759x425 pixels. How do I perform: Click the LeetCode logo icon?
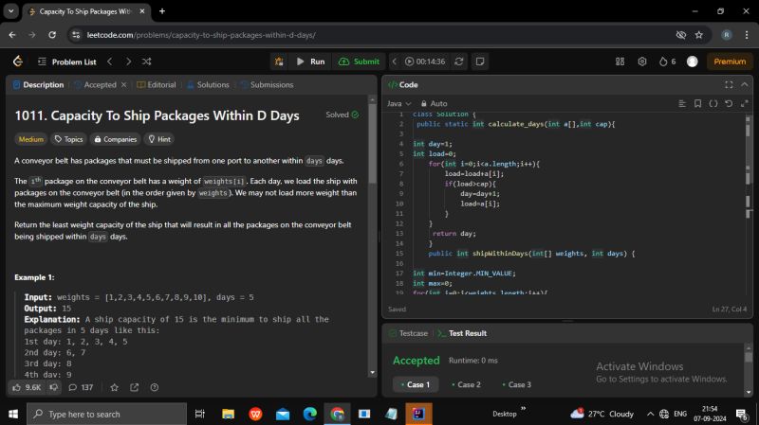(18, 62)
